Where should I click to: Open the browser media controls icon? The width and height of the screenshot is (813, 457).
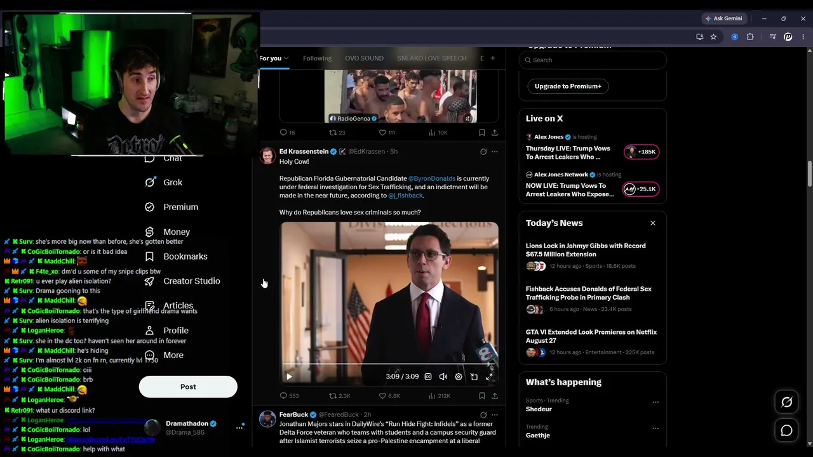click(772, 37)
